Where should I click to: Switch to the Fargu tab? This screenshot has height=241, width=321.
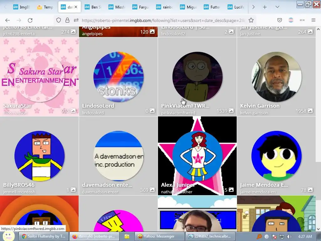pos(141,7)
